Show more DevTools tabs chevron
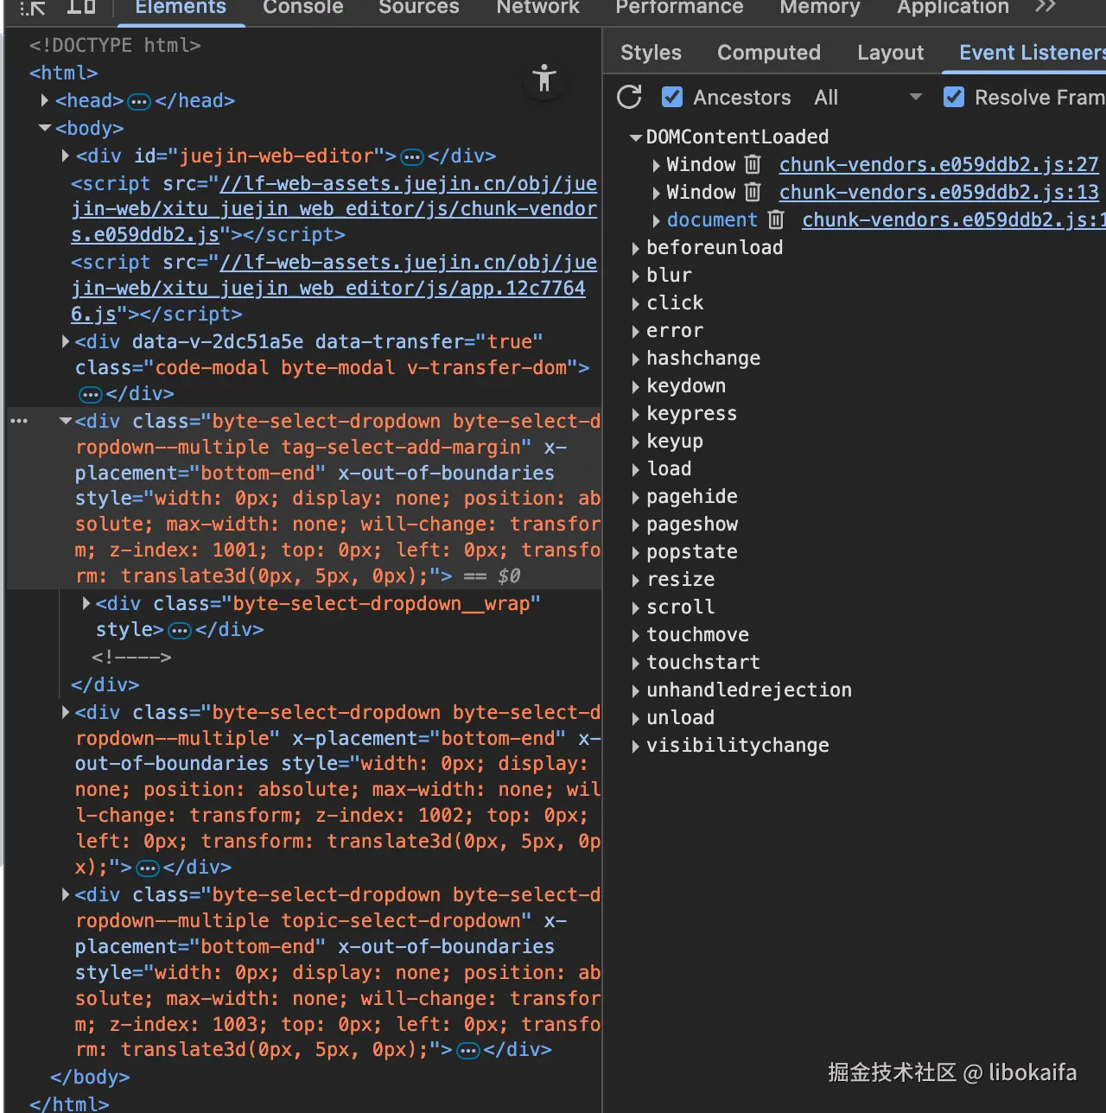Screen dimensions: 1106x1113 (x=1046, y=7)
